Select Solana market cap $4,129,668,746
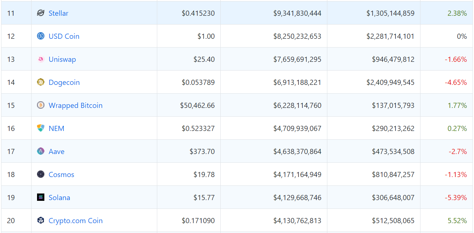This screenshot has width=474, height=233. (297, 198)
